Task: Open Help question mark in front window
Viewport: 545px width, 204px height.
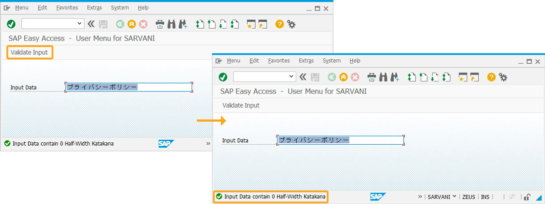Action: pyautogui.click(x=491, y=77)
